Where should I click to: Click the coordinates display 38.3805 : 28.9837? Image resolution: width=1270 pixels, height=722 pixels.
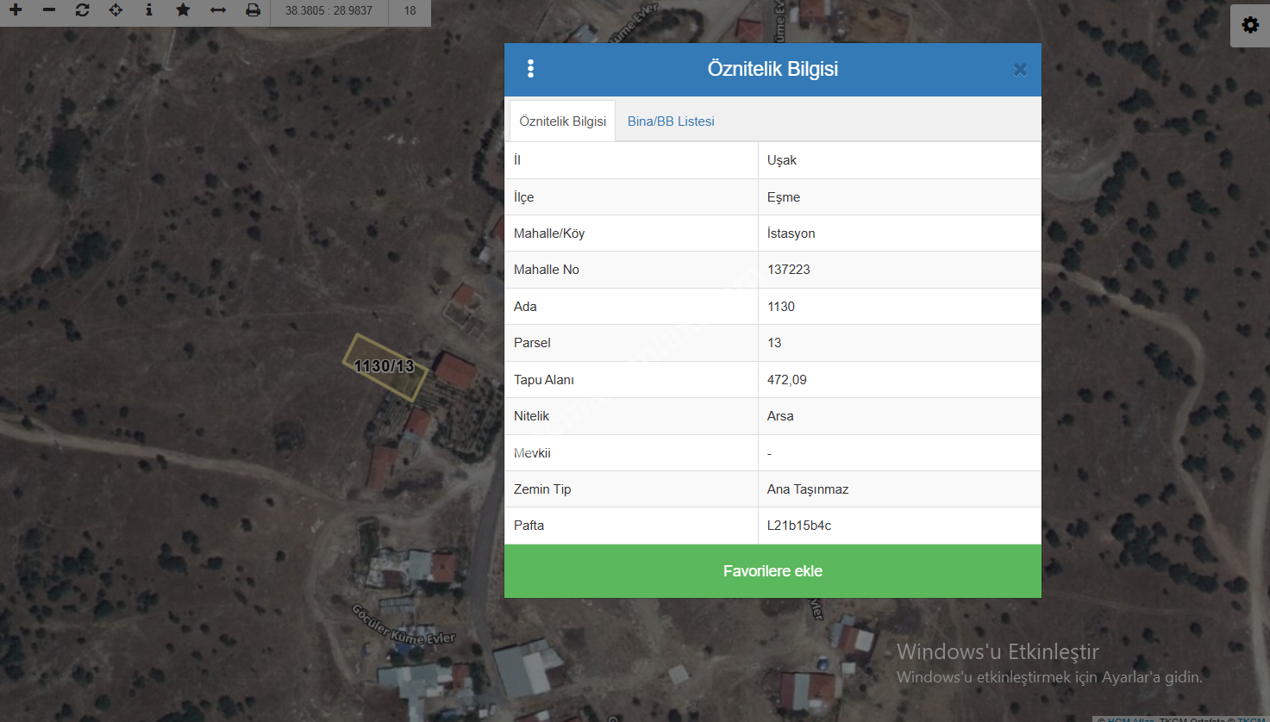coord(328,11)
